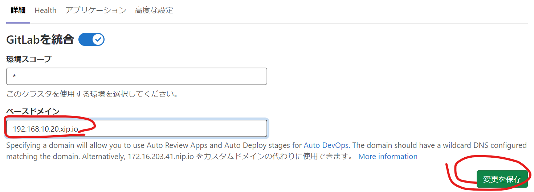The height and width of the screenshot is (192, 534).
Task: Focus the 環境スコープ input field
Action: point(136,76)
